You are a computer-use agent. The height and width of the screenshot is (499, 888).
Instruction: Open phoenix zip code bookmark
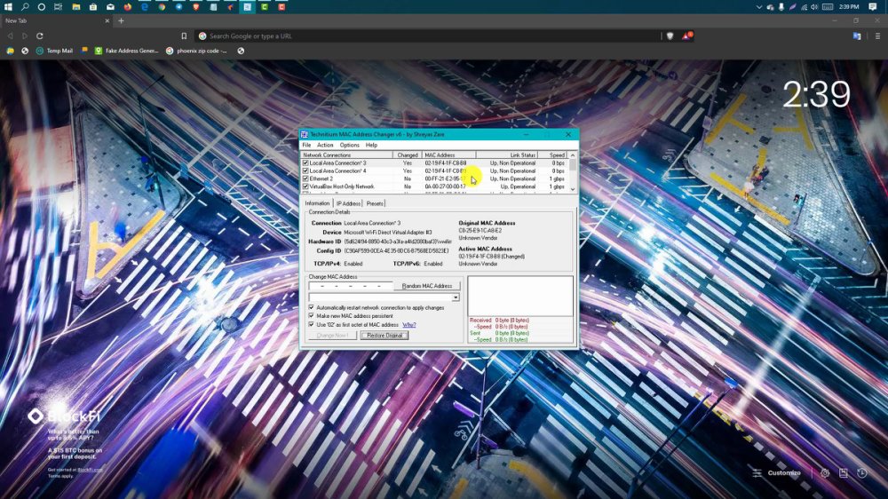click(196, 51)
